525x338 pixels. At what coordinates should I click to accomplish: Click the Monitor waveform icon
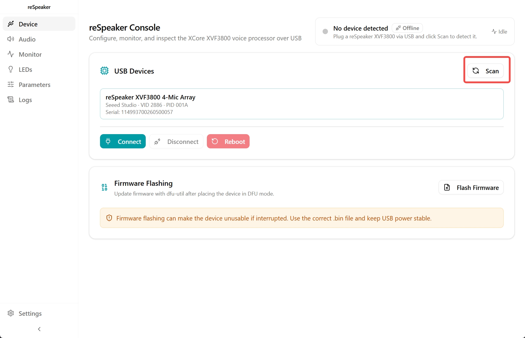[11, 54]
